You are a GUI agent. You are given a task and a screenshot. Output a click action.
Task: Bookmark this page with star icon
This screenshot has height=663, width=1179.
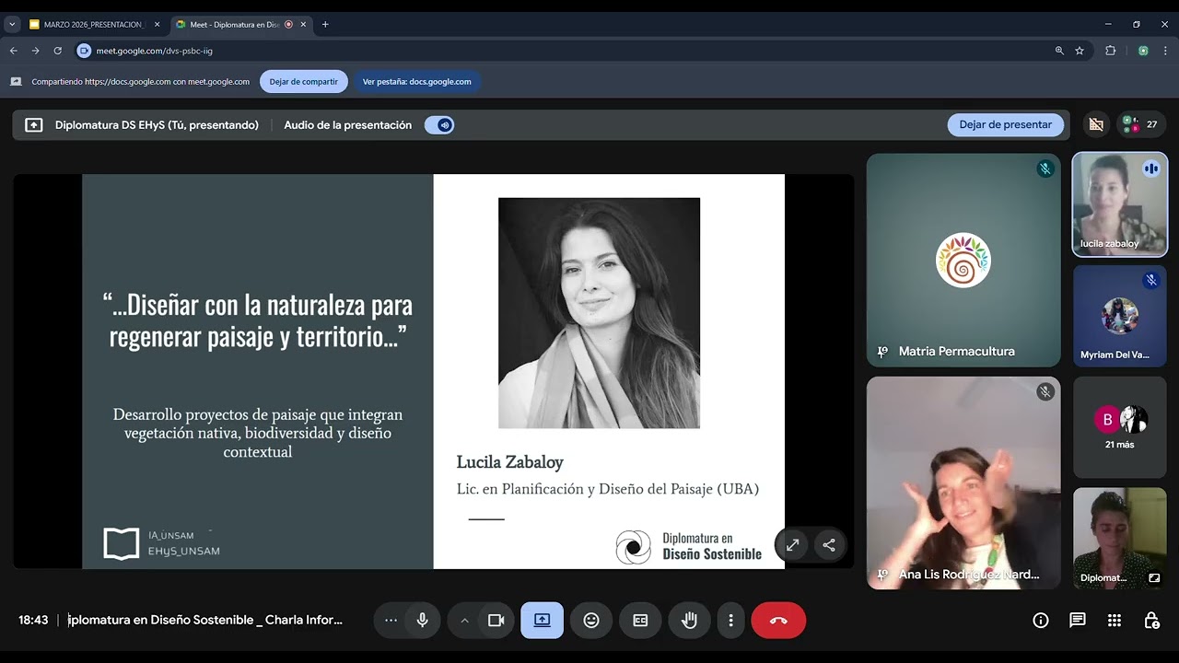(x=1080, y=51)
